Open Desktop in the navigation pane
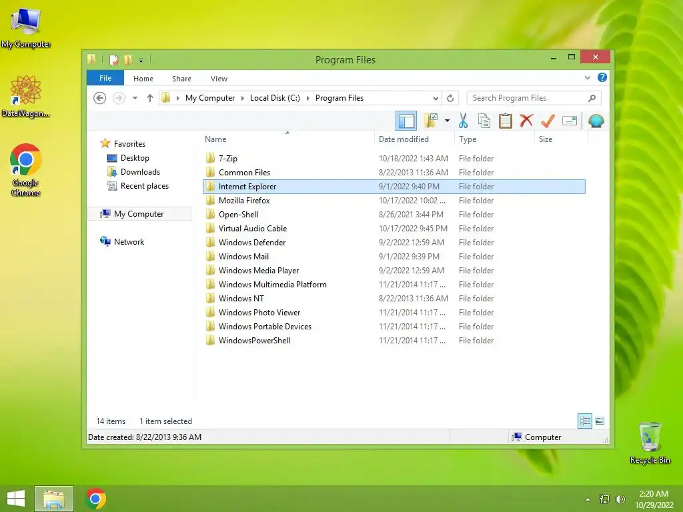Image resolution: width=683 pixels, height=512 pixels. pos(135,157)
